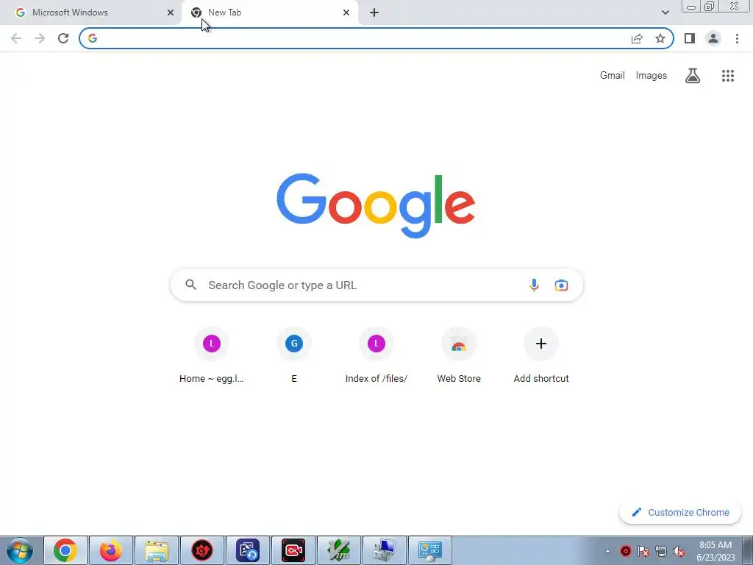The image size is (753, 565).
Task: Reload the current page
Action: pyautogui.click(x=63, y=38)
